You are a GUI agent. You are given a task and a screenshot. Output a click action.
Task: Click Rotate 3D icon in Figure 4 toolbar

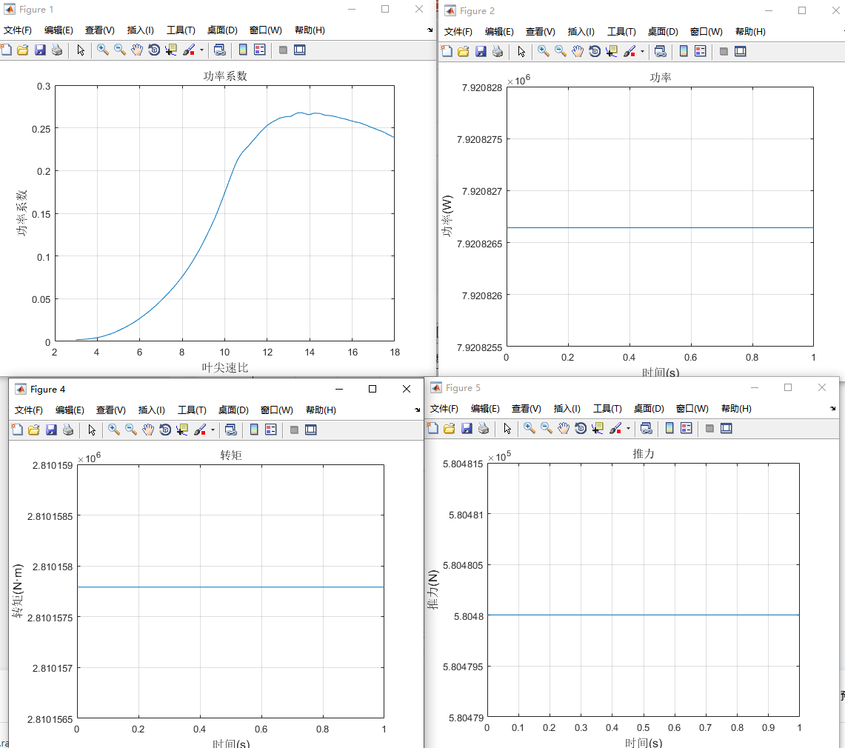click(x=165, y=430)
